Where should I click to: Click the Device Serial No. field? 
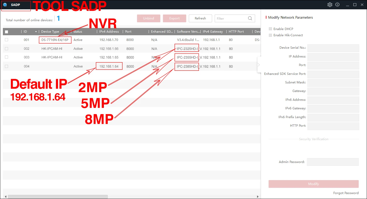(x=333, y=48)
